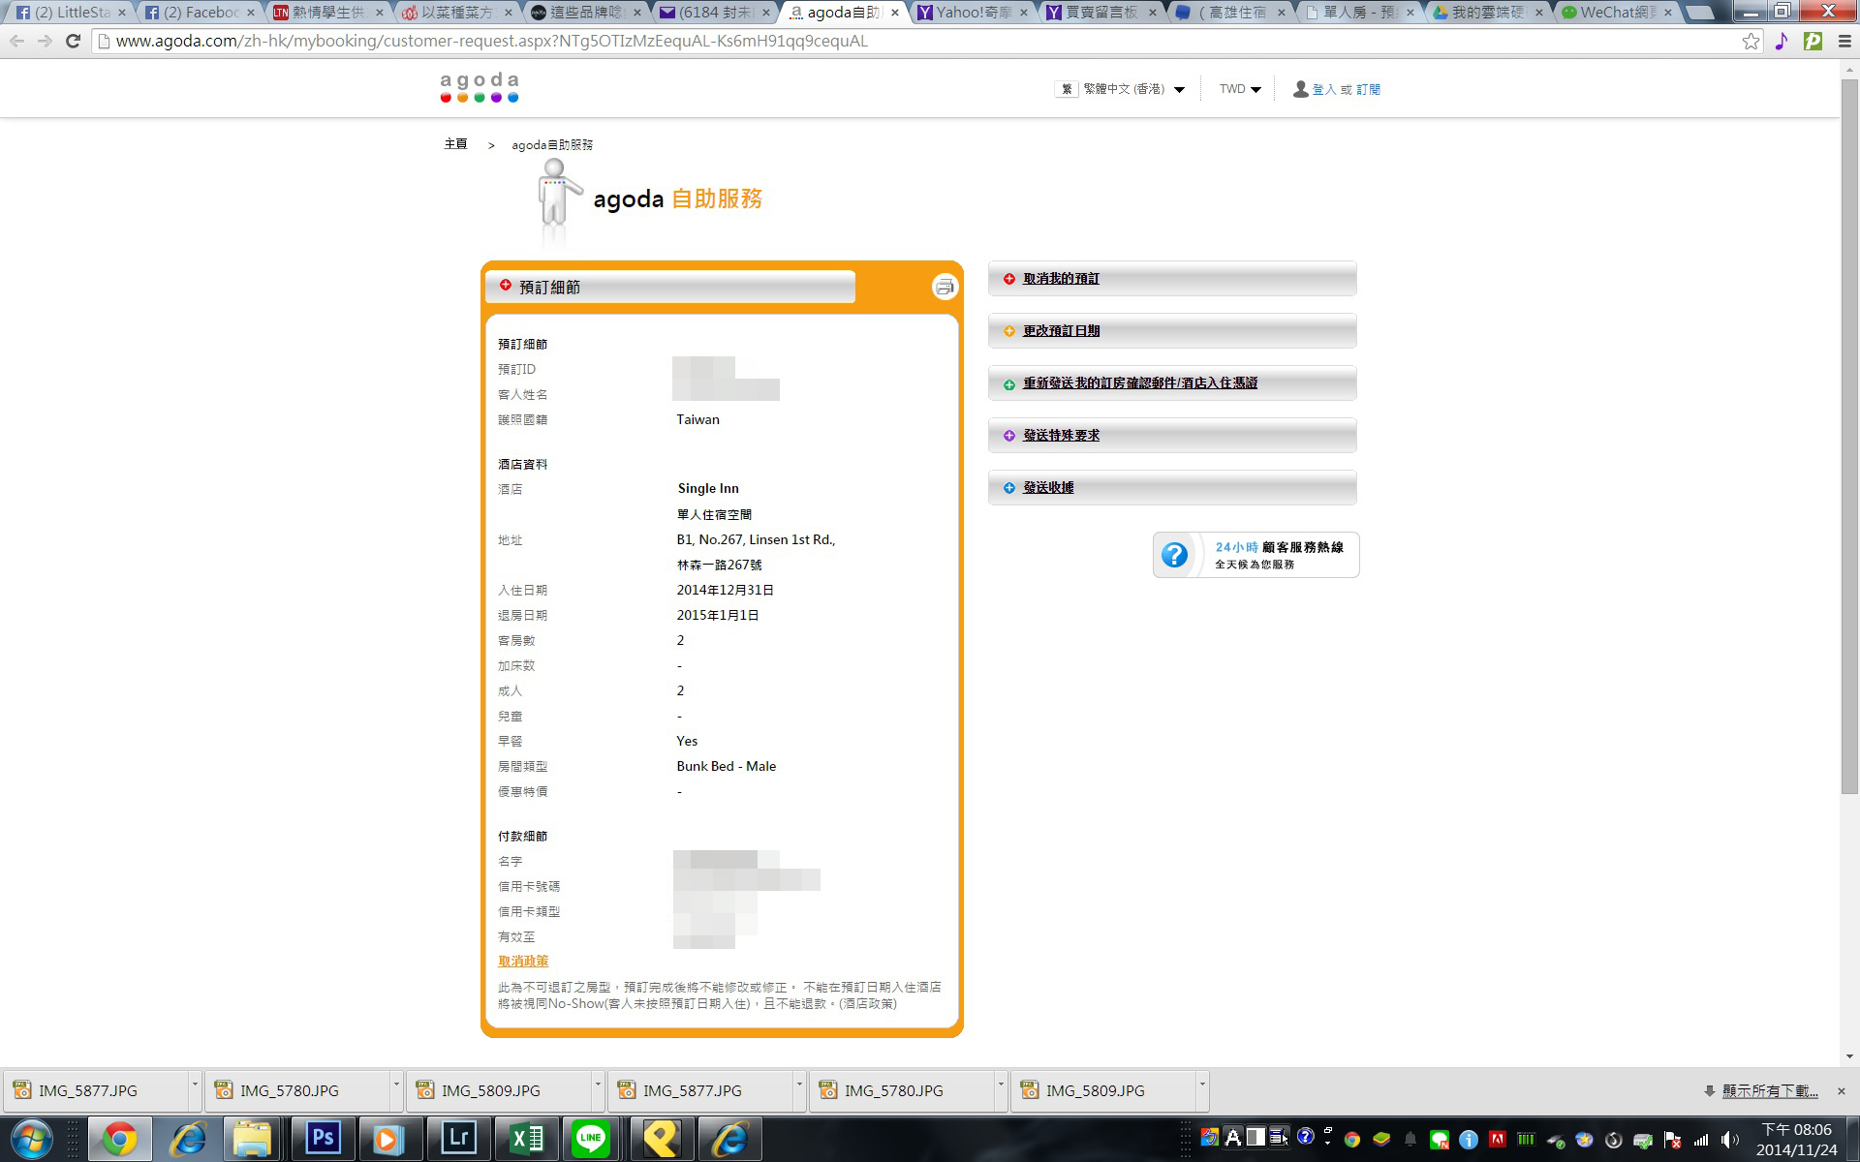The image size is (1860, 1162).
Task: Click the agoda logo
Action: coord(480,87)
